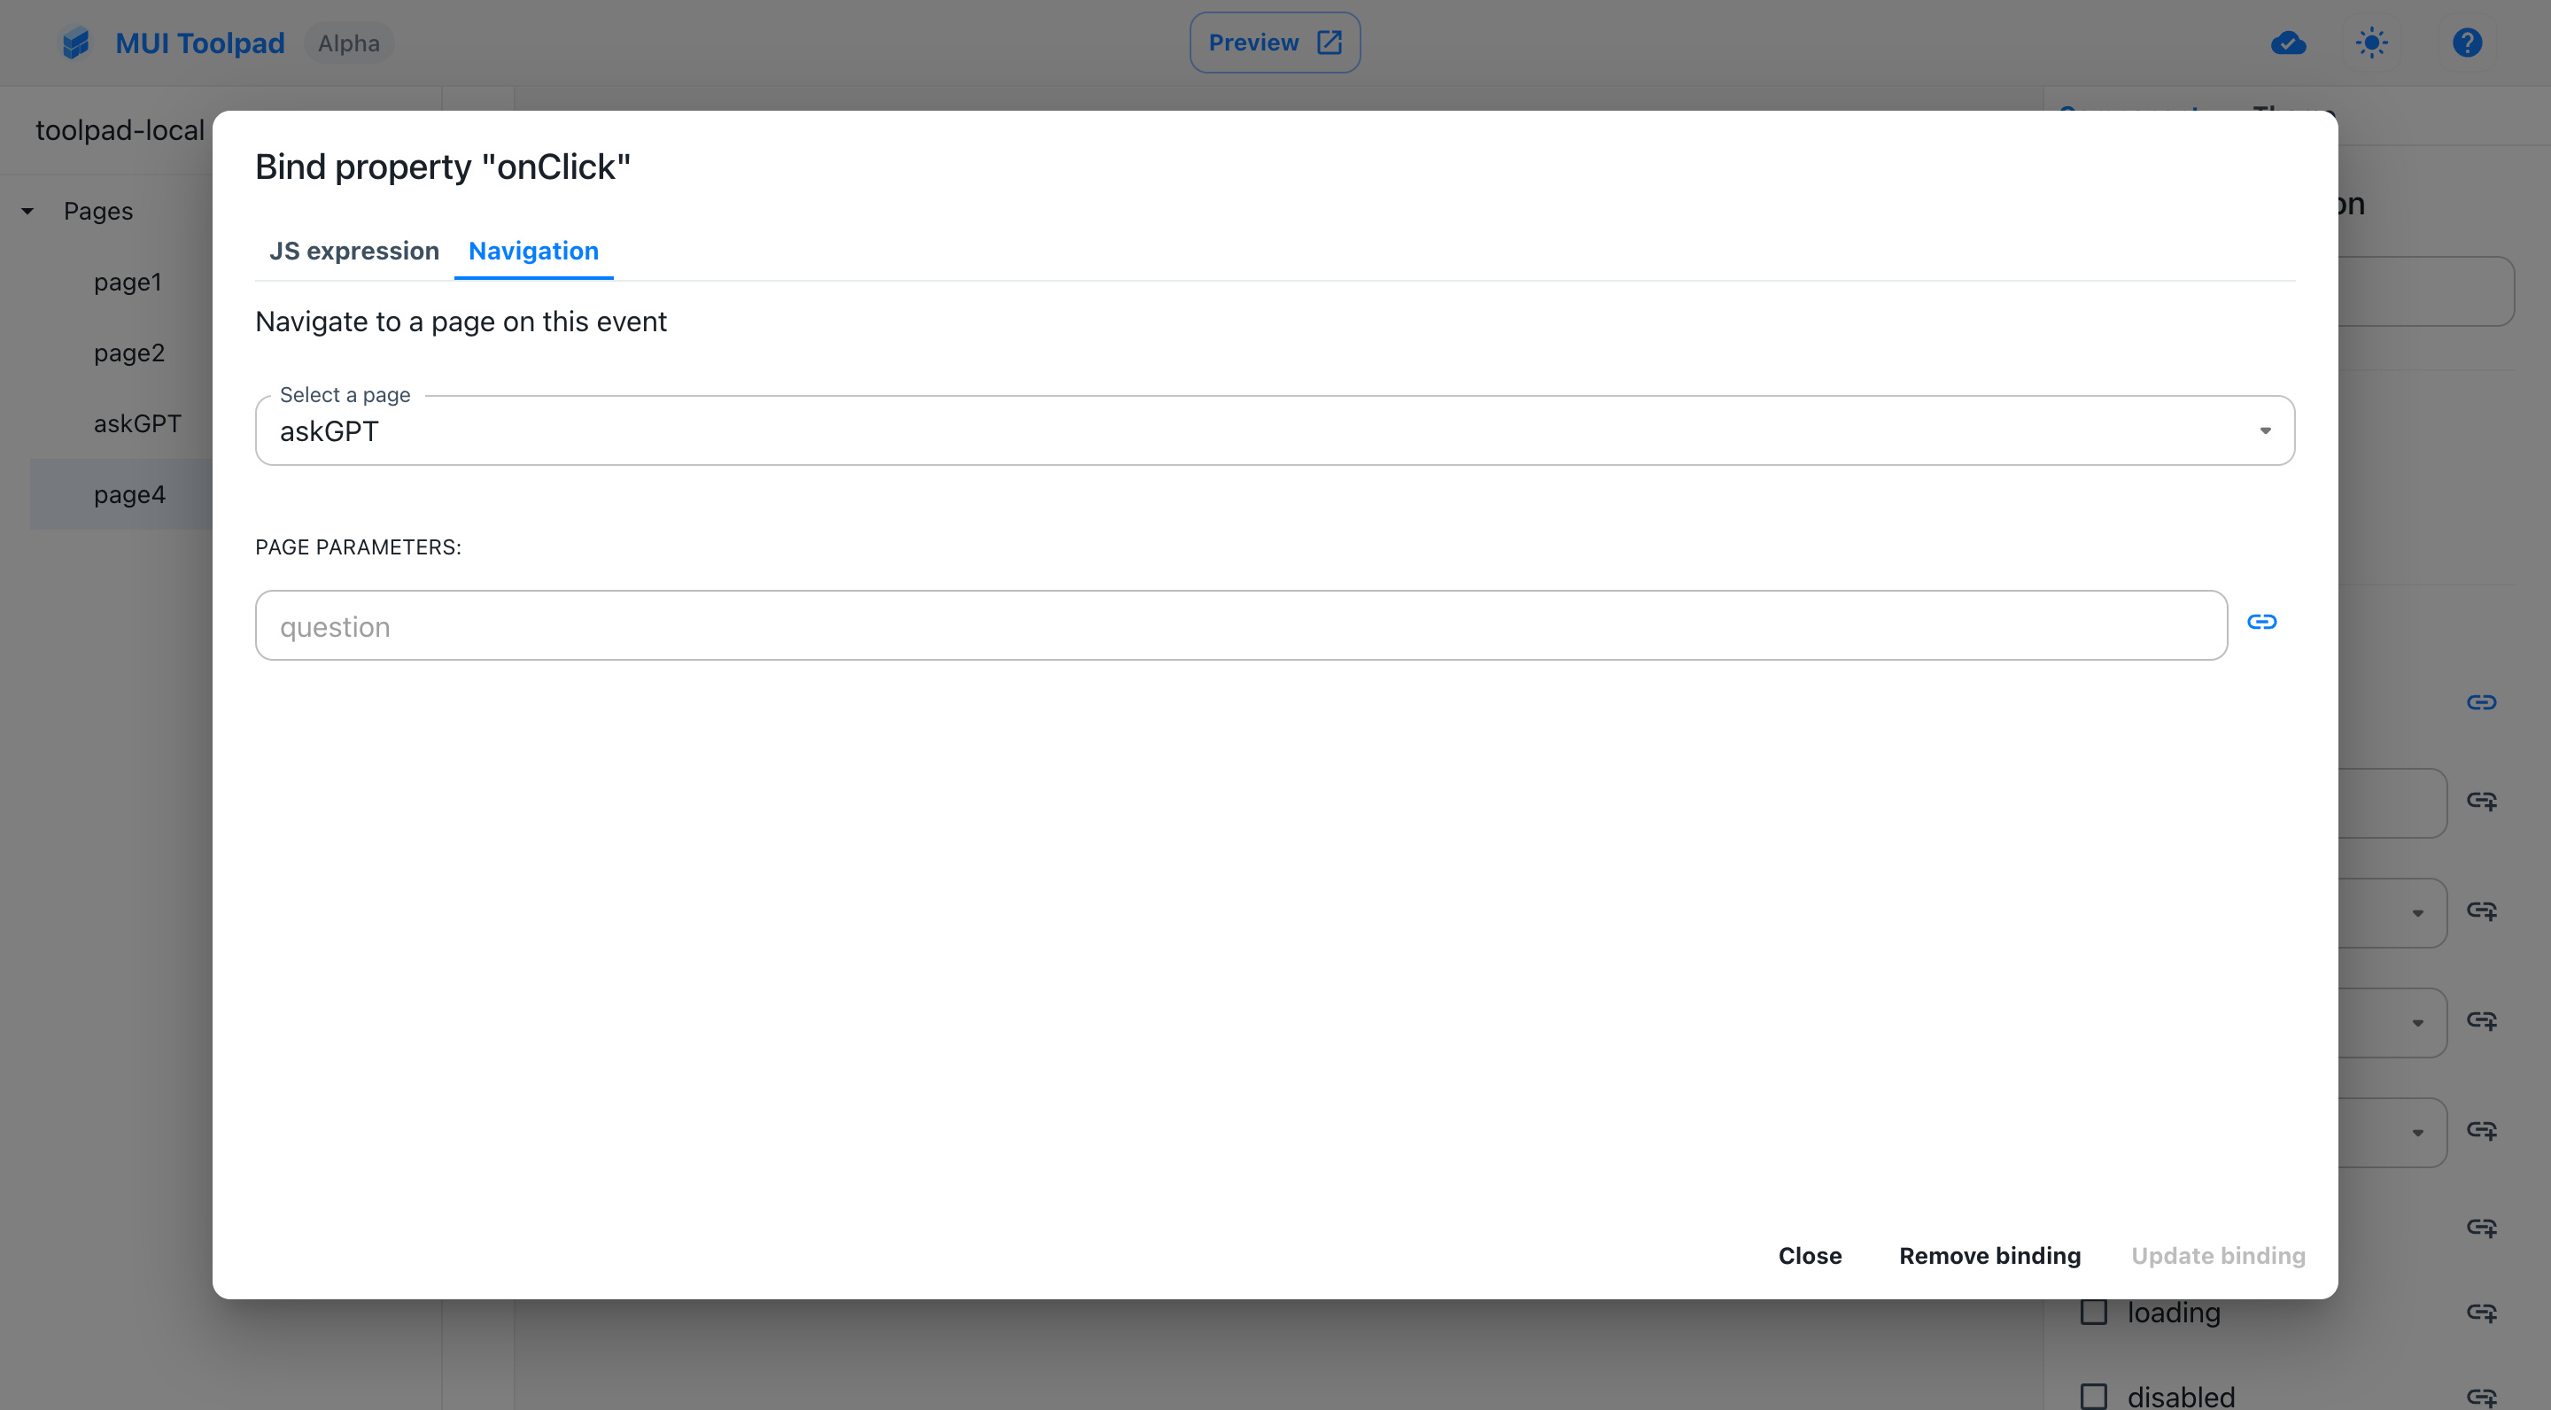Switch to JS expression tab
The height and width of the screenshot is (1410, 2551).
[354, 248]
